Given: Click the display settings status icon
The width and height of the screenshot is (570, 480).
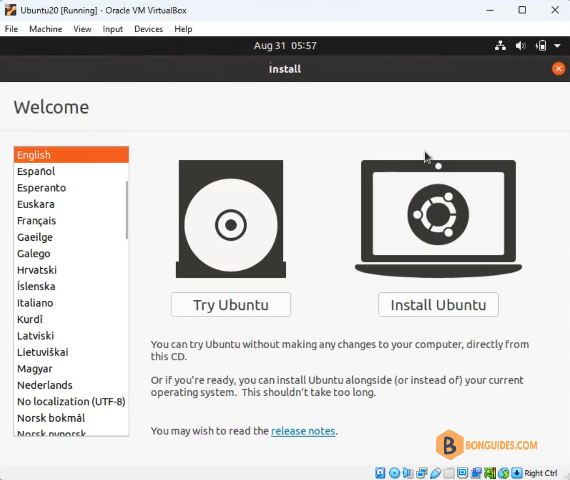Looking at the screenshot, I should point(463,472).
